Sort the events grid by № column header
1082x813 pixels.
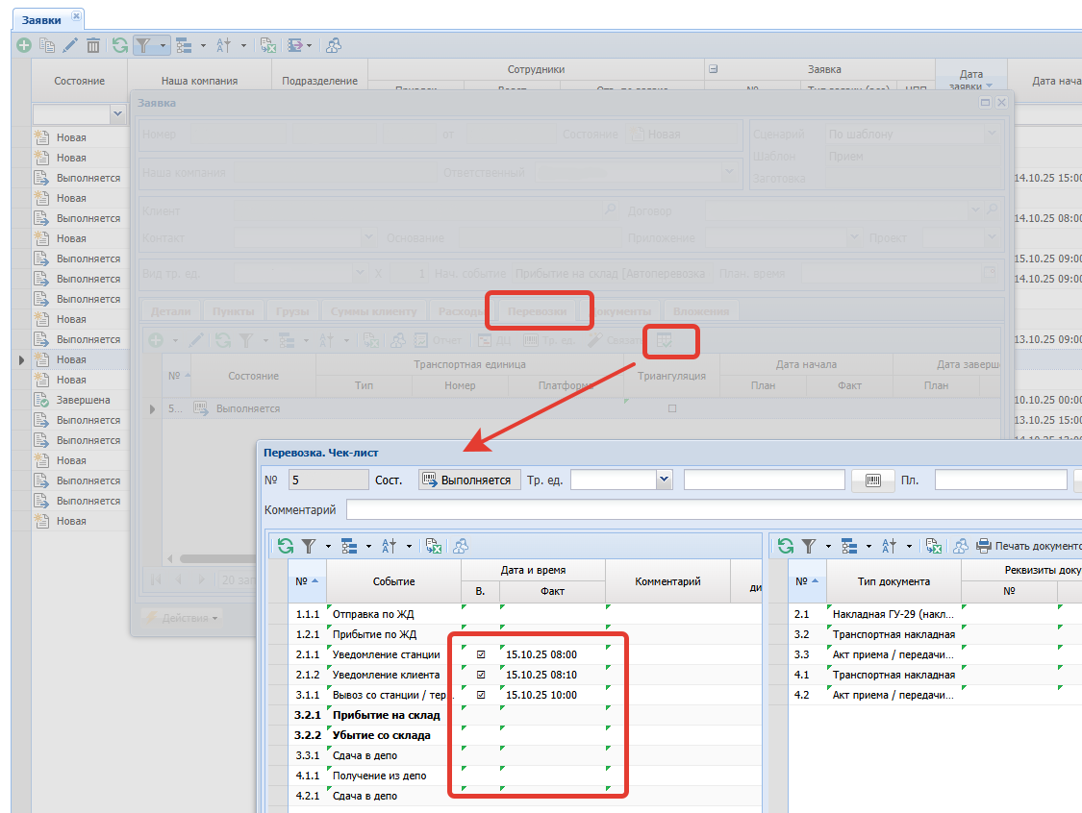click(x=307, y=581)
